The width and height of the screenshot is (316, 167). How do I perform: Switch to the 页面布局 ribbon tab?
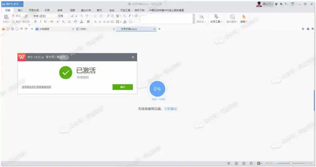click(x=34, y=10)
